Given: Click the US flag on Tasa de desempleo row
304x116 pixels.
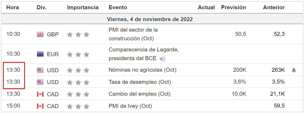Looking at the screenshot, I should 40,82.
